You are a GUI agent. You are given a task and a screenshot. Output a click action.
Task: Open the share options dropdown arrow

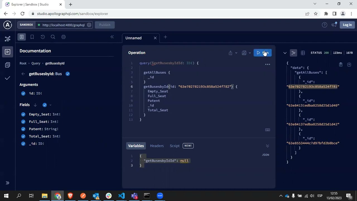pos(236,53)
